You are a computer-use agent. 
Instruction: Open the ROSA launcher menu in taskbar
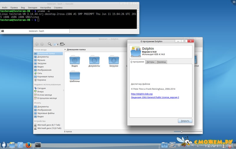point(4,145)
